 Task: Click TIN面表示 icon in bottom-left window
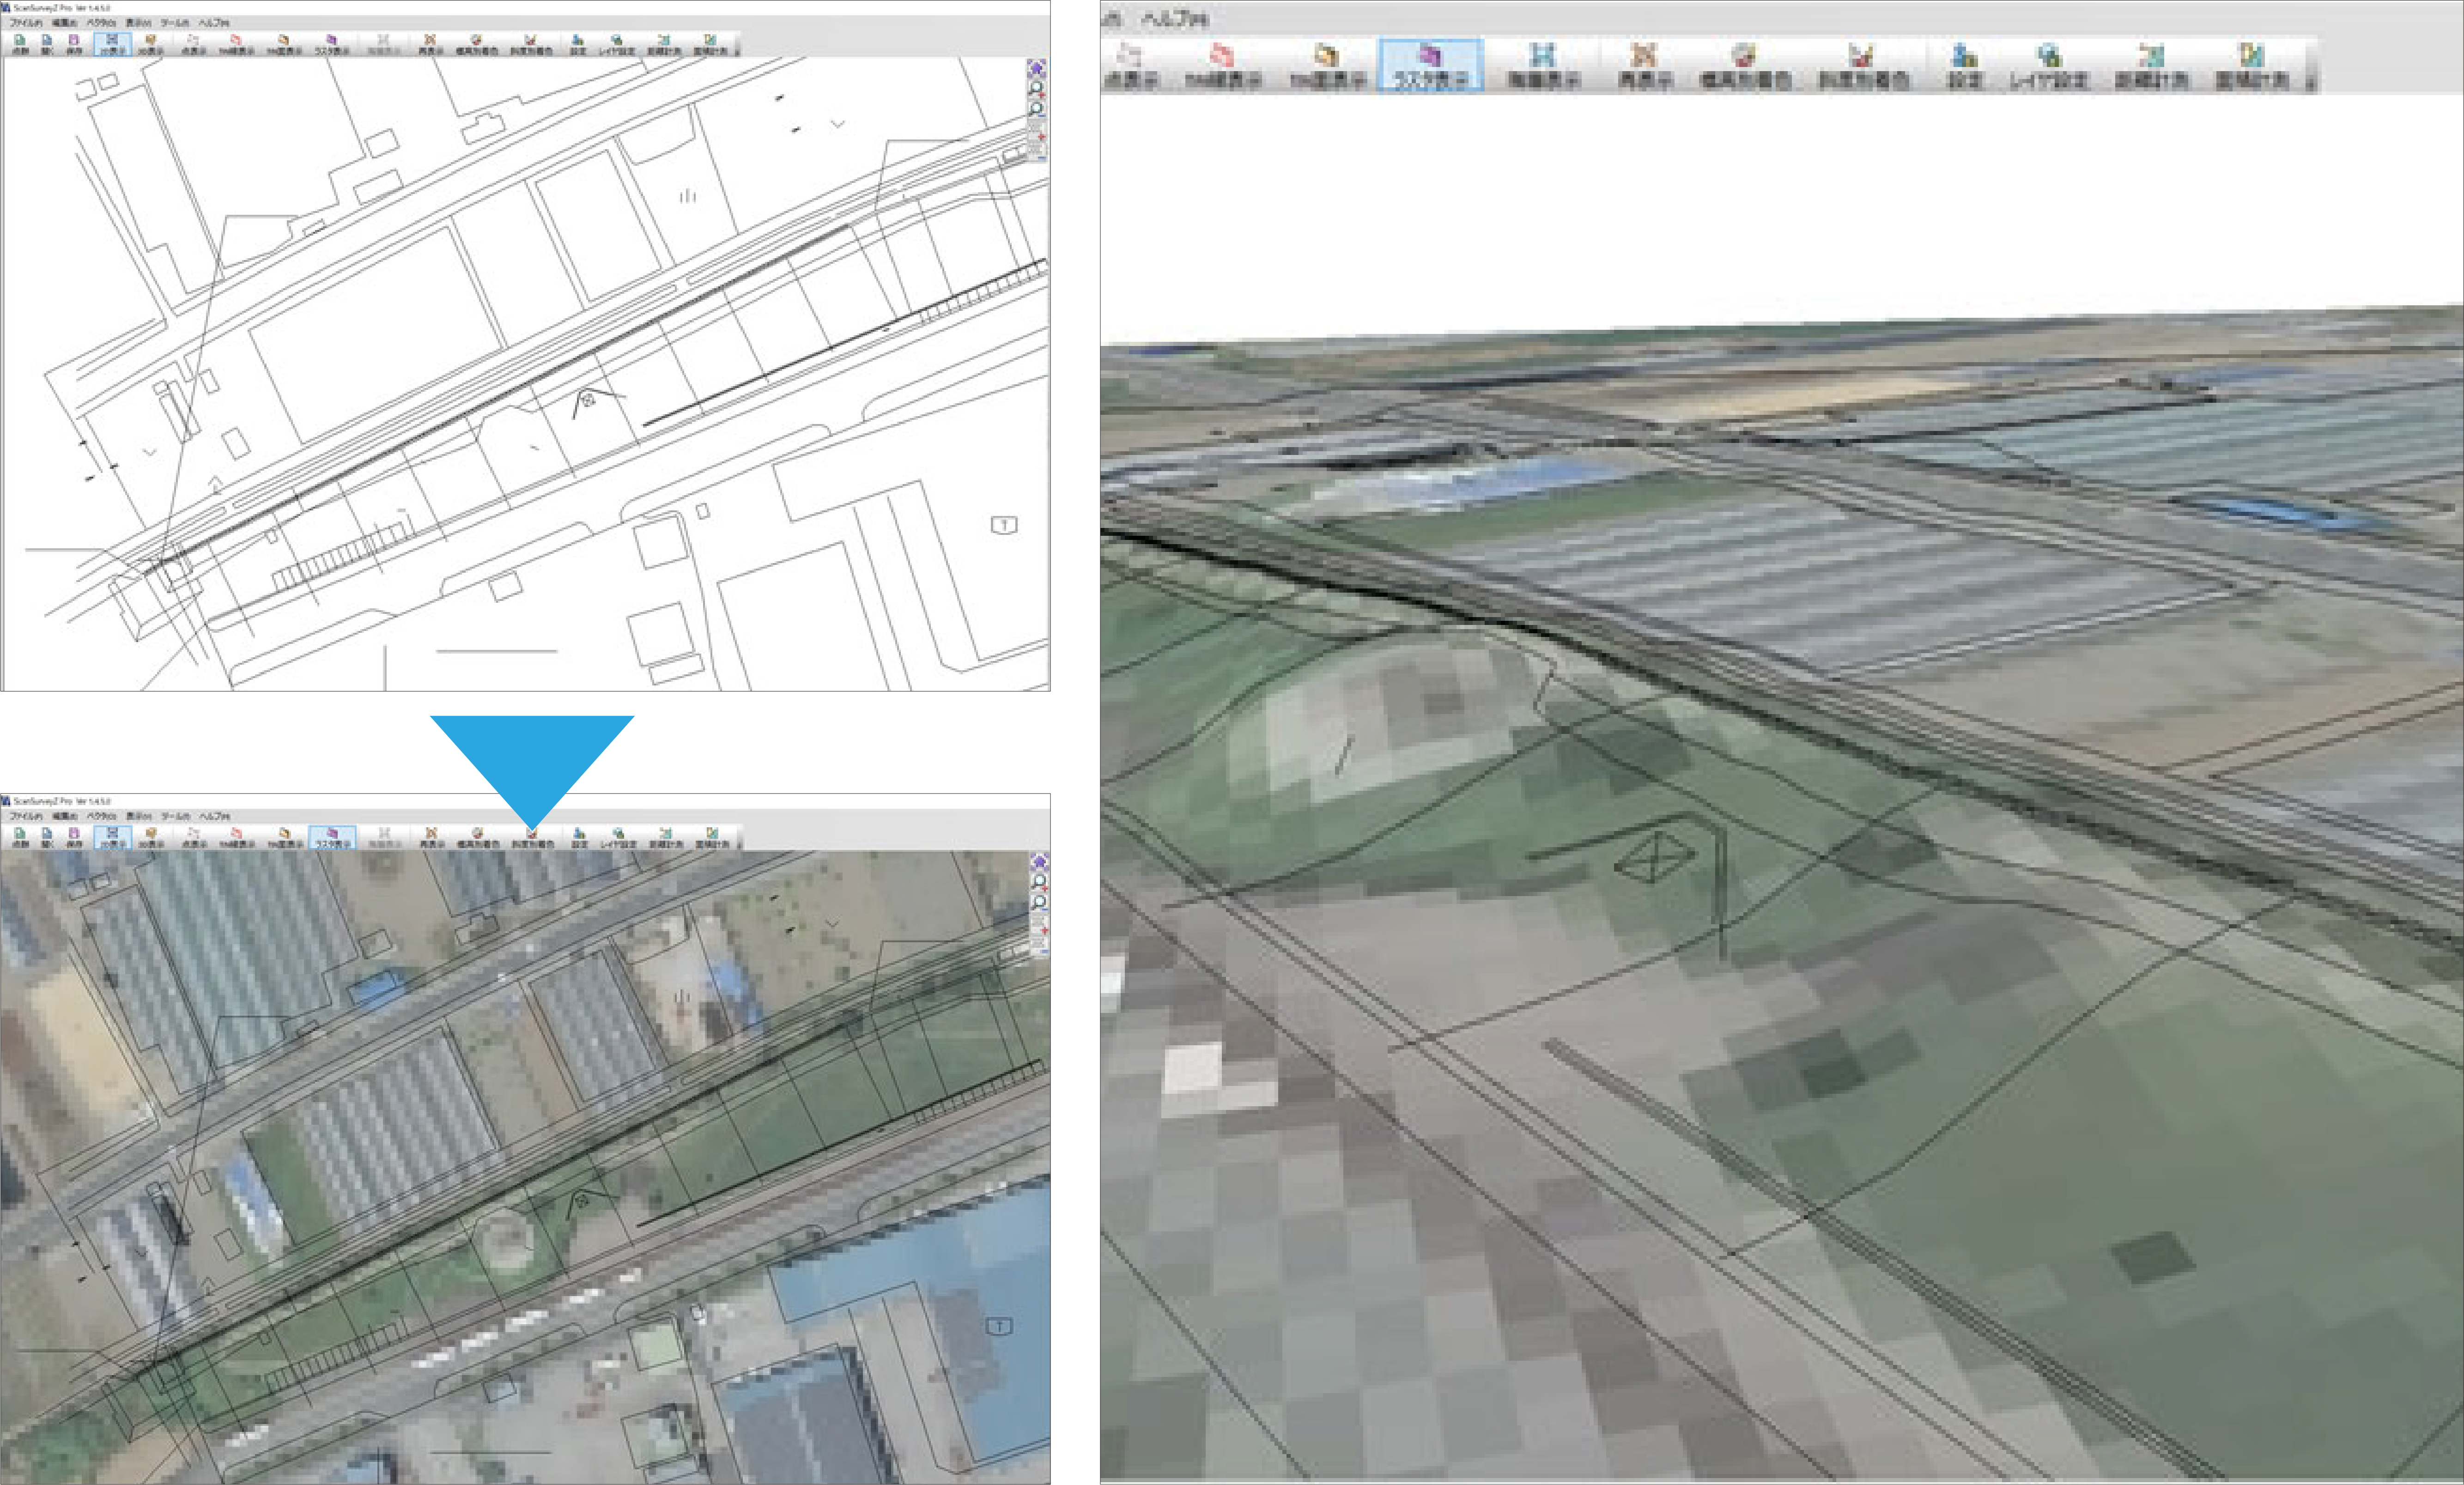285,837
